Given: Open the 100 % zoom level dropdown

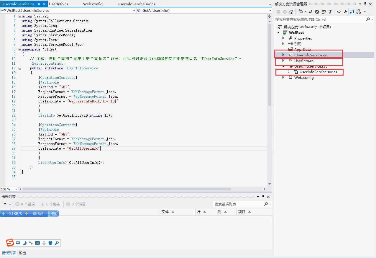Looking at the screenshot, I should coord(16,189).
